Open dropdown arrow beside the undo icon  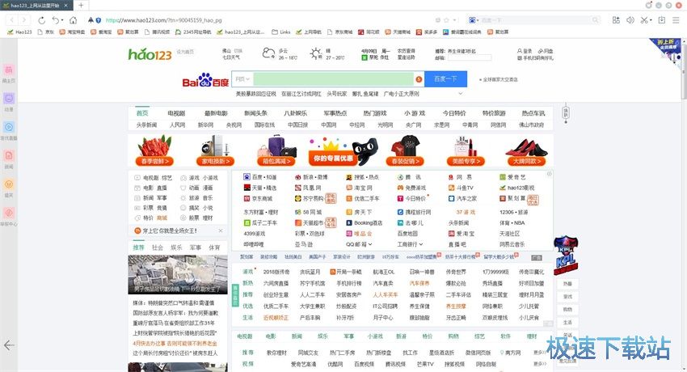pos(61,20)
